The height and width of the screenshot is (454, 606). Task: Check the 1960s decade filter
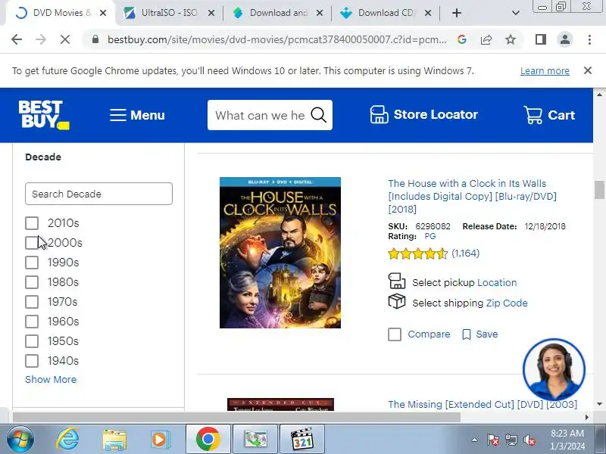32,322
